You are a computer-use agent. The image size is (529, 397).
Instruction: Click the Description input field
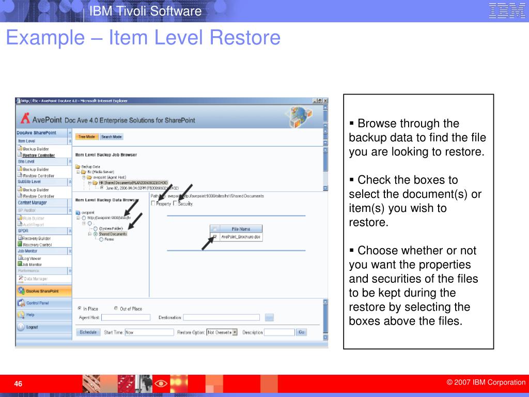279,332
